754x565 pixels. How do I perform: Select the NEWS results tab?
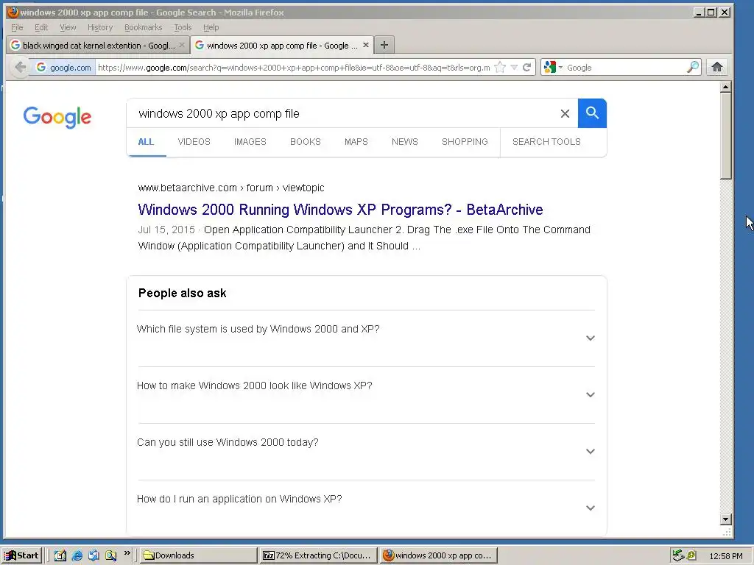pyautogui.click(x=404, y=142)
